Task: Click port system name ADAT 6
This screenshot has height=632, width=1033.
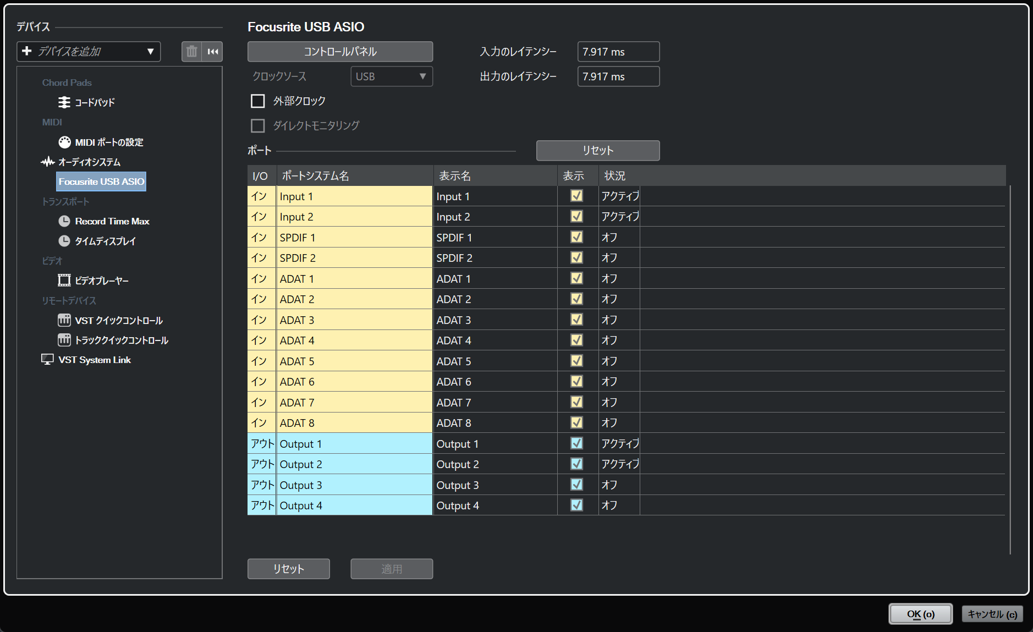Action: click(355, 382)
